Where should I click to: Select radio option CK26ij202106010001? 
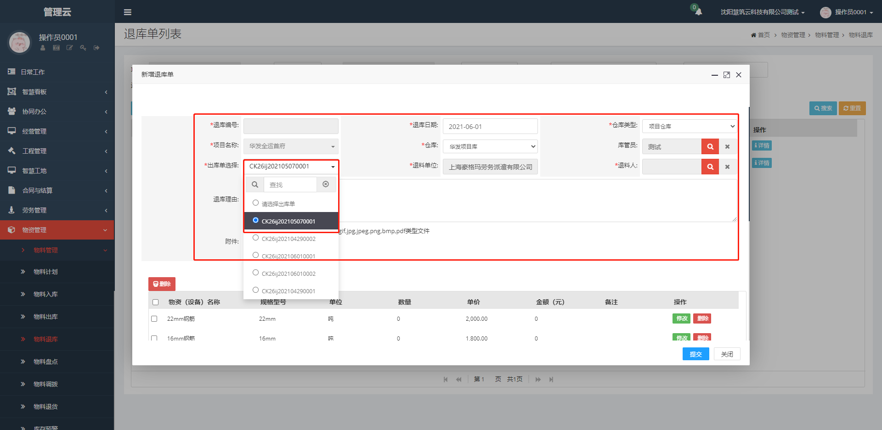click(x=256, y=255)
